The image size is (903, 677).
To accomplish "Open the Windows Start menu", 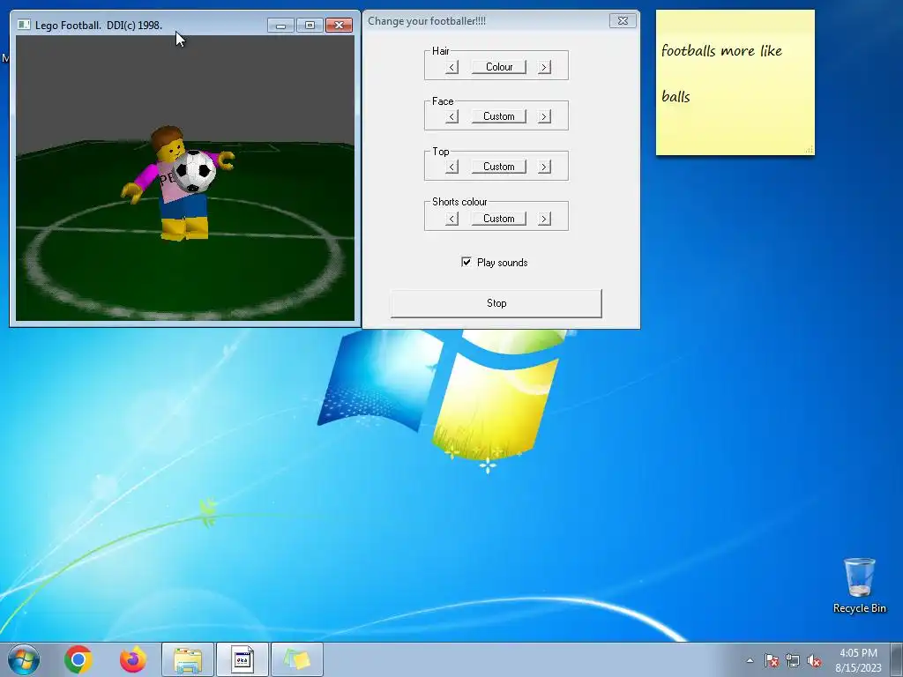I will tap(24, 659).
